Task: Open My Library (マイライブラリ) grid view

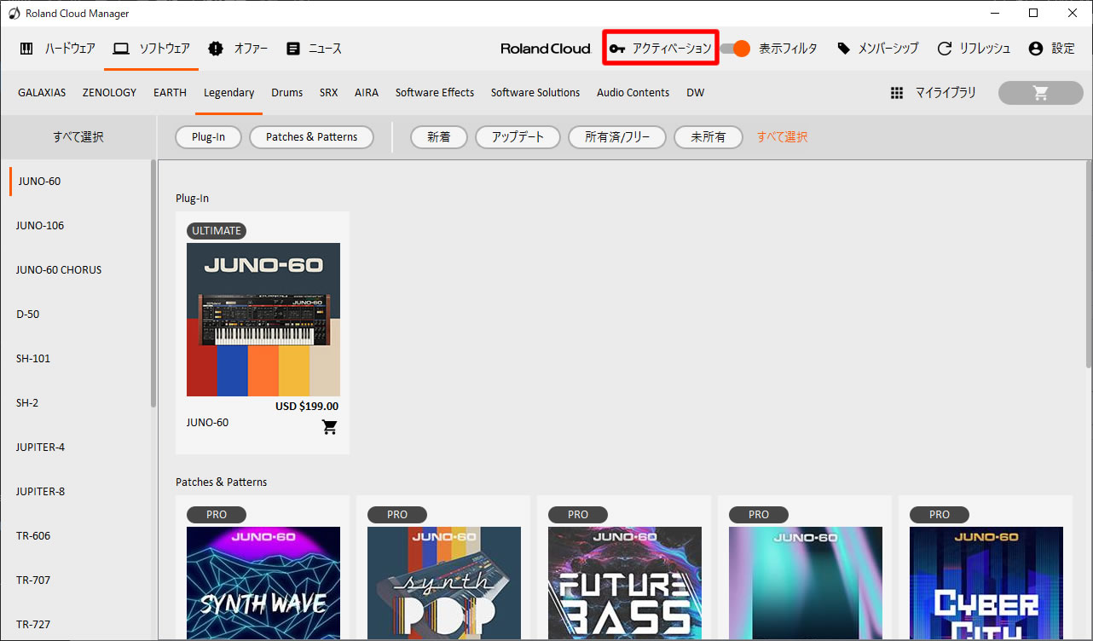Action: [933, 93]
